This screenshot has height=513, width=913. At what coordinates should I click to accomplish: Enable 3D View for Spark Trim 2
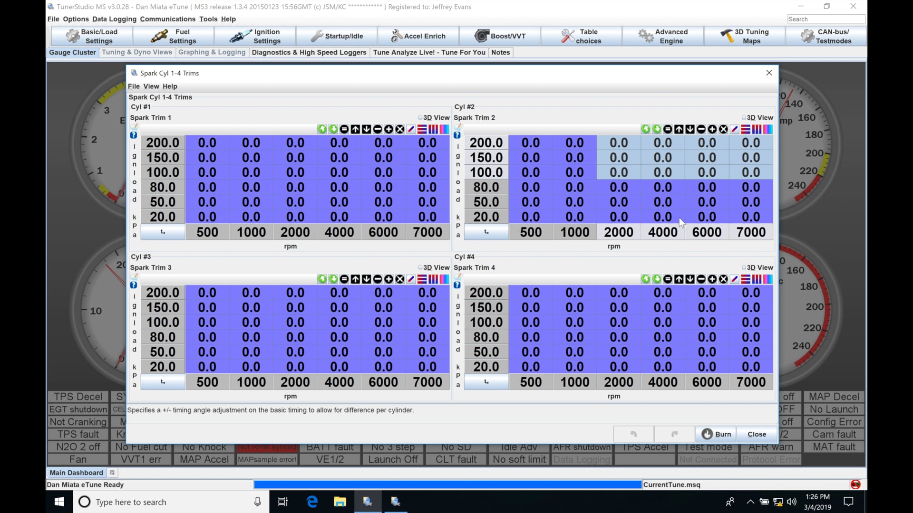coord(745,117)
